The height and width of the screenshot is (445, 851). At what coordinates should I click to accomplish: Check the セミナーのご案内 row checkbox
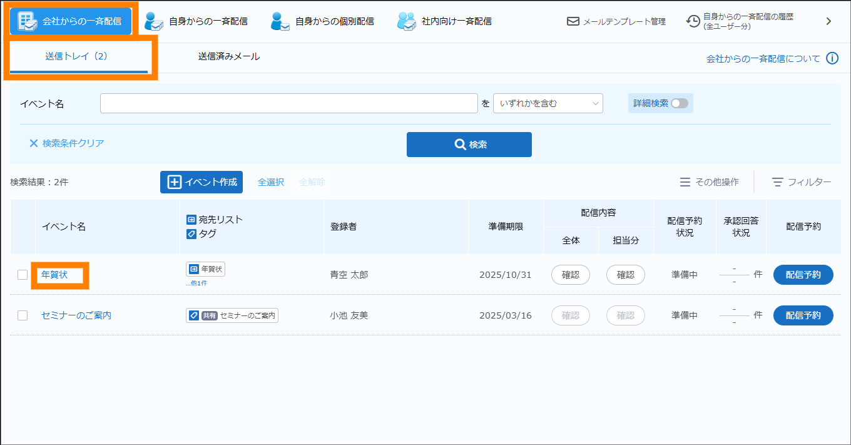click(23, 315)
